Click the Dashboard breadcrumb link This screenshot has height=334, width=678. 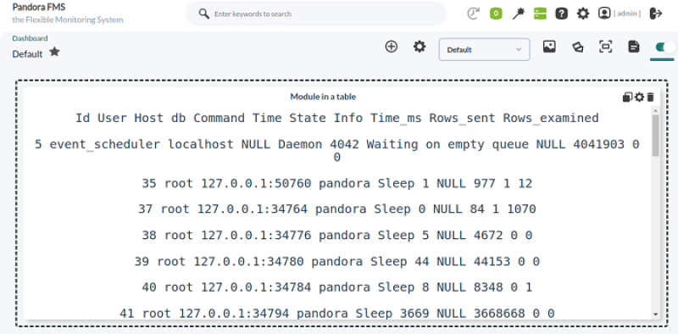[30, 38]
